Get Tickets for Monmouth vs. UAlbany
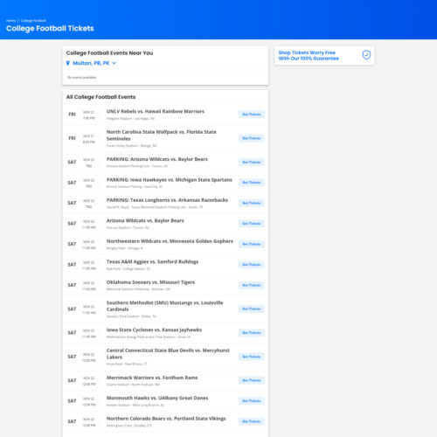This screenshot has width=437, height=437. point(252,401)
